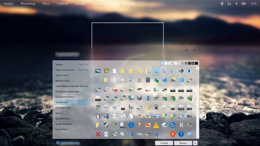
Task: Click the Restore button
Action: [183, 143]
